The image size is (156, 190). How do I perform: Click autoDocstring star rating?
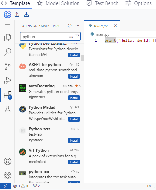click(x=78, y=86)
